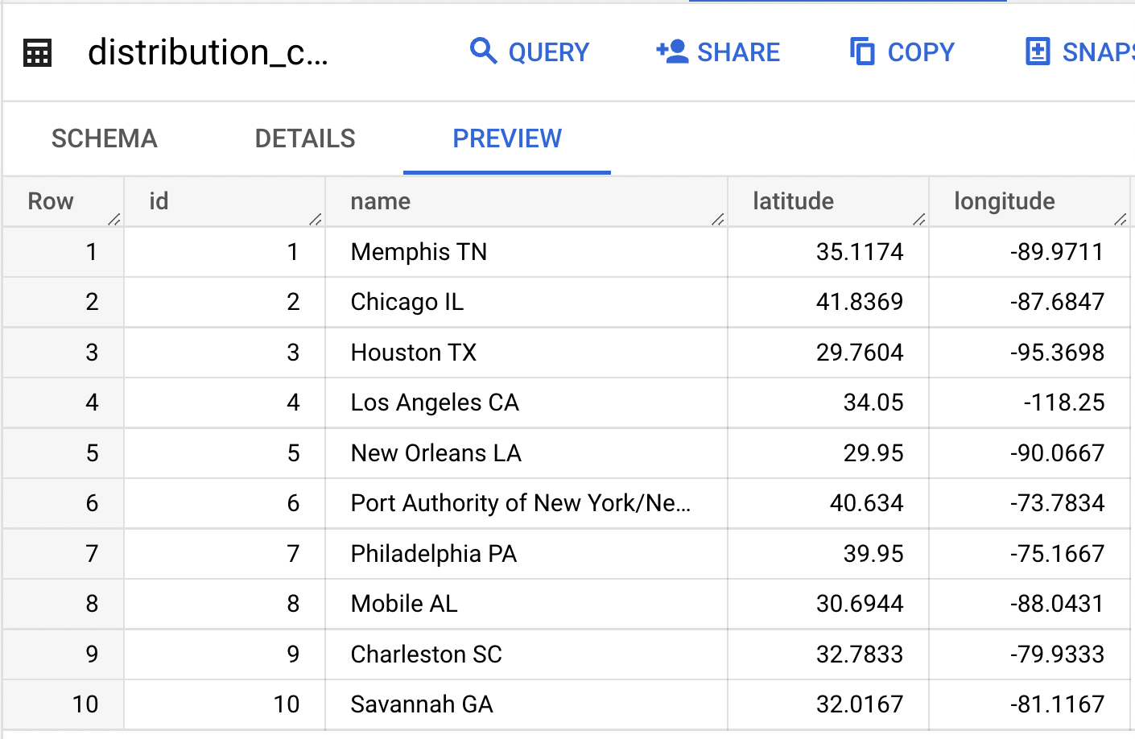Click longitude value -88.0431
The height and width of the screenshot is (739, 1135).
[x=1057, y=604]
